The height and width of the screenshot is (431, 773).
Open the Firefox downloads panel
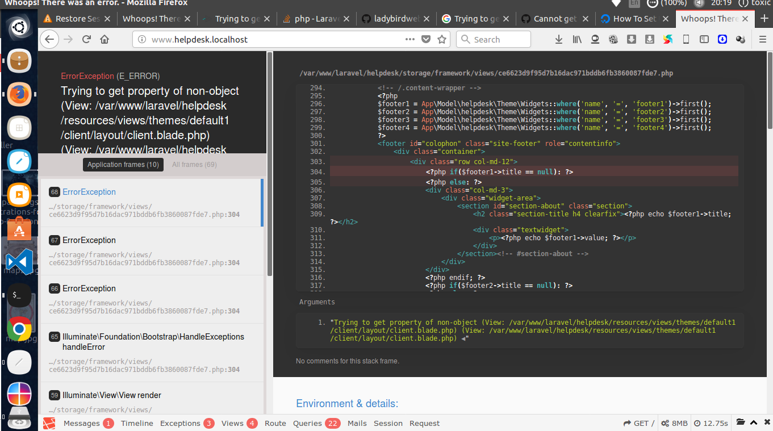(558, 39)
